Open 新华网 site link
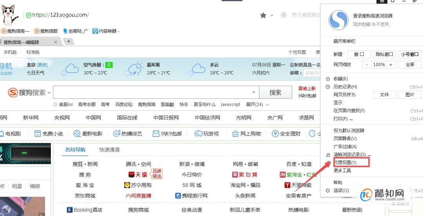Viewport: 423px width, 216px height. [31, 117]
